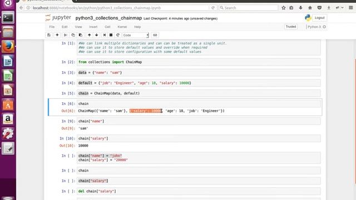Open the Cell menu

pos(107,27)
